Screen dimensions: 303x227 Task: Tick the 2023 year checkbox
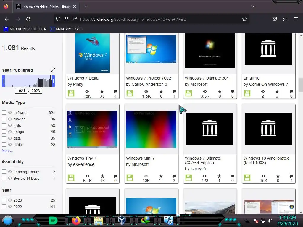[x=4, y=200]
